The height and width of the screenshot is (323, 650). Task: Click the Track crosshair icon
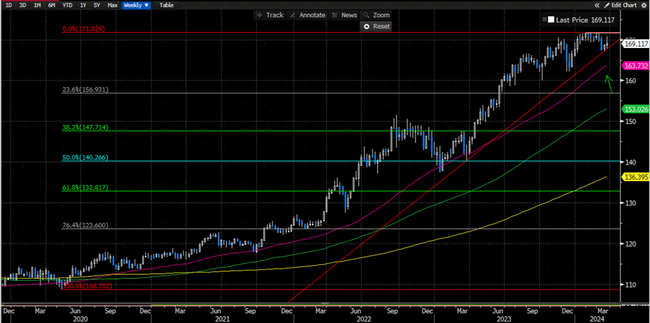[259, 15]
